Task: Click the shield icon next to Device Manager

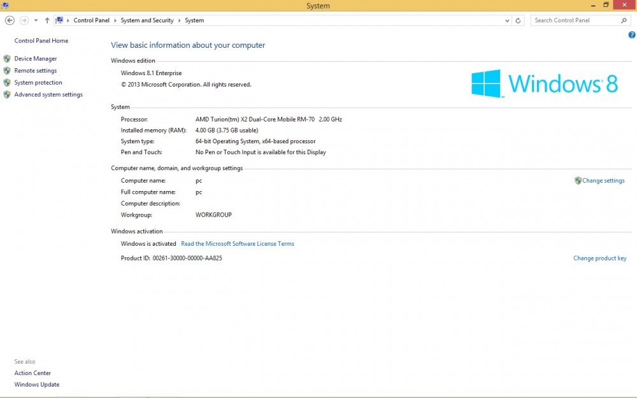Action: tap(7, 59)
